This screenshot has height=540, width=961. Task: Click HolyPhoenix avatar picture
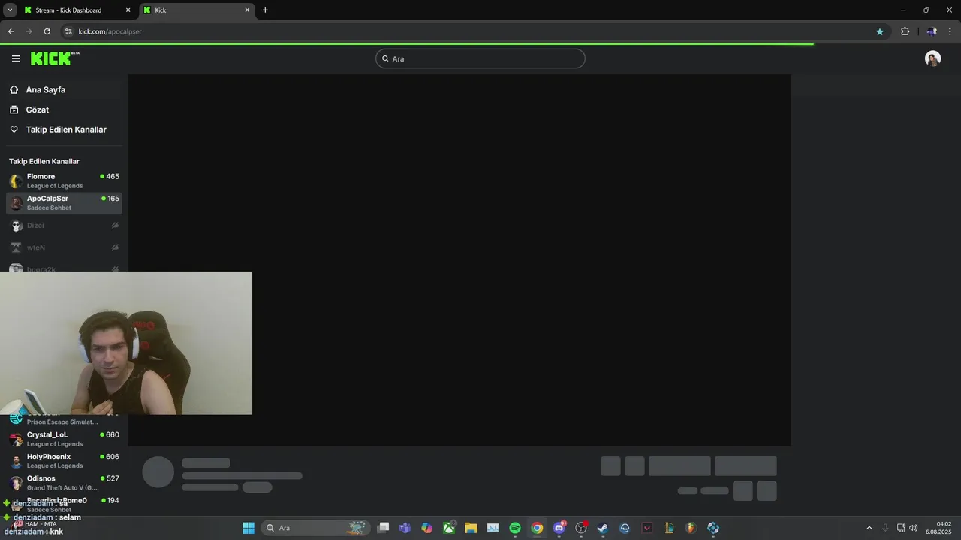[16, 461]
